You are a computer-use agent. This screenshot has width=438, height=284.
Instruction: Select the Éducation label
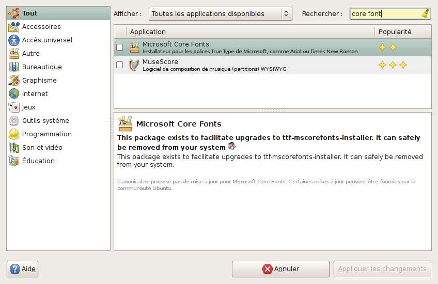point(38,161)
